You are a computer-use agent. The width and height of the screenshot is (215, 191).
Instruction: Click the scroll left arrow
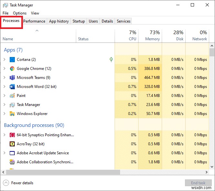click(3, 172)
